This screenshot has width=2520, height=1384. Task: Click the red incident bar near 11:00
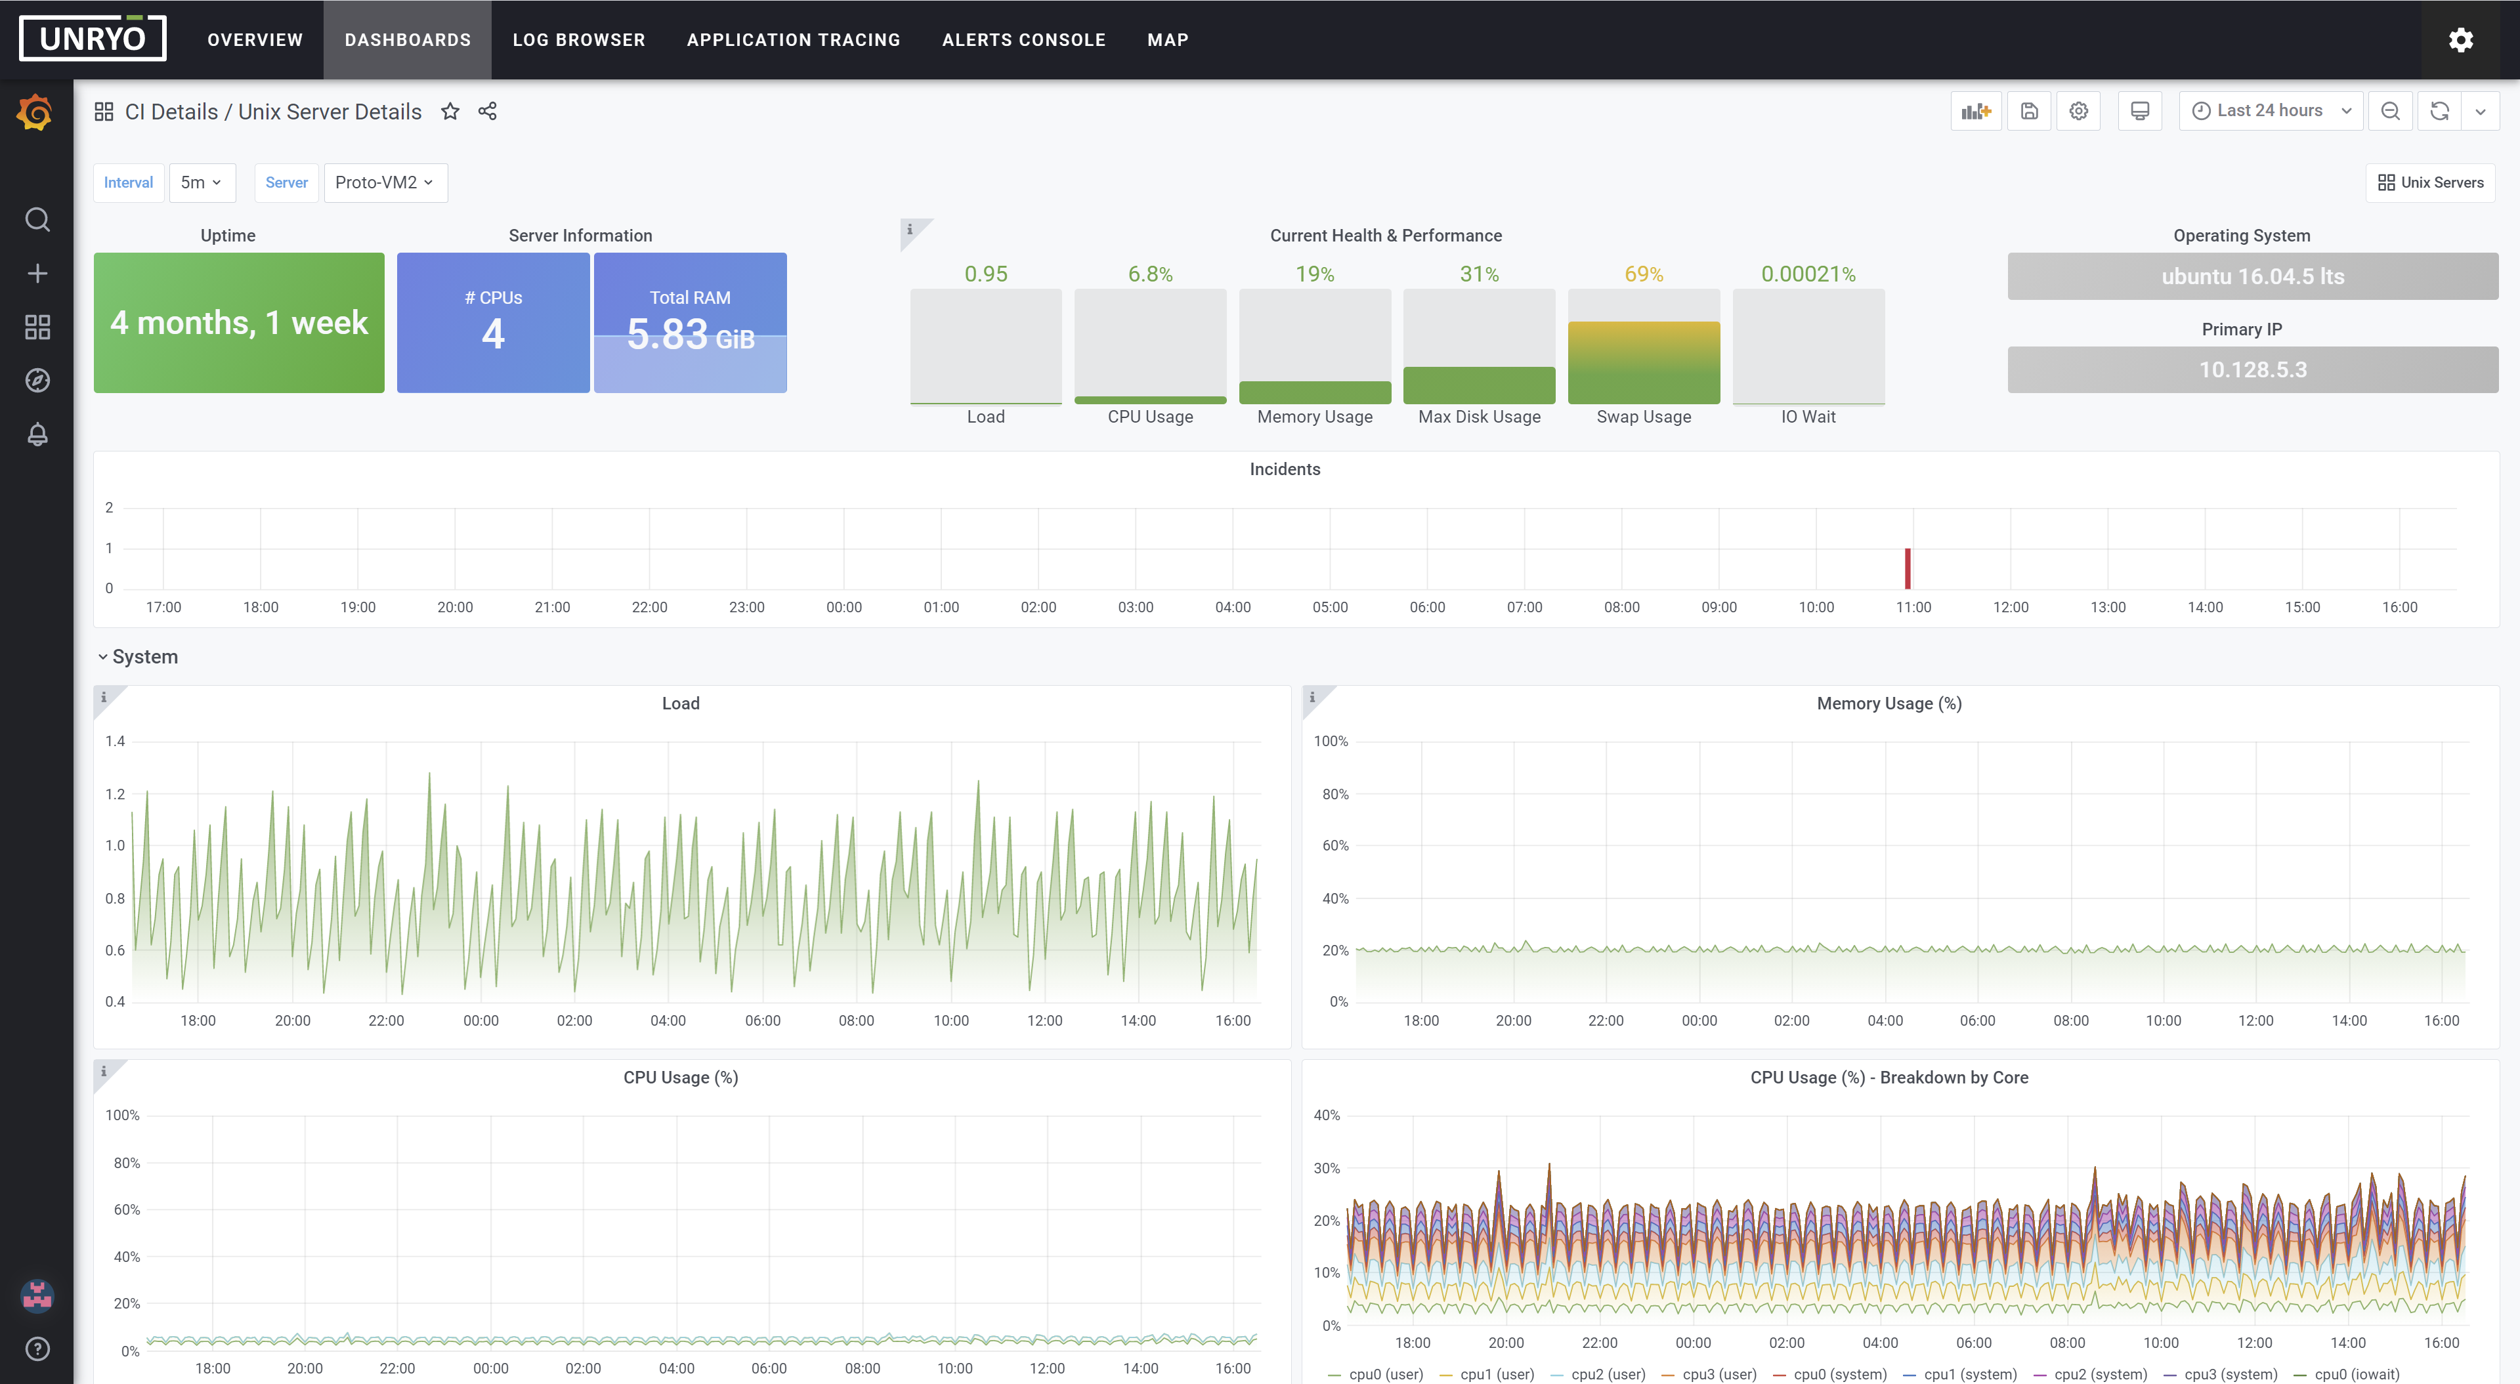(1908, 568)
